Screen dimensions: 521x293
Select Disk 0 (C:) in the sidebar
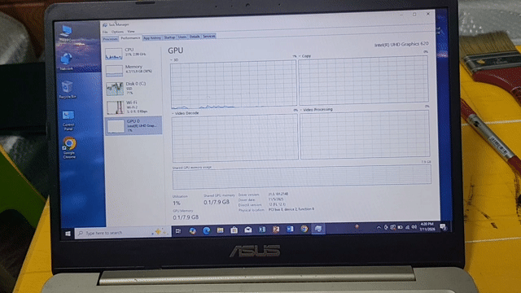click(133, 89)
